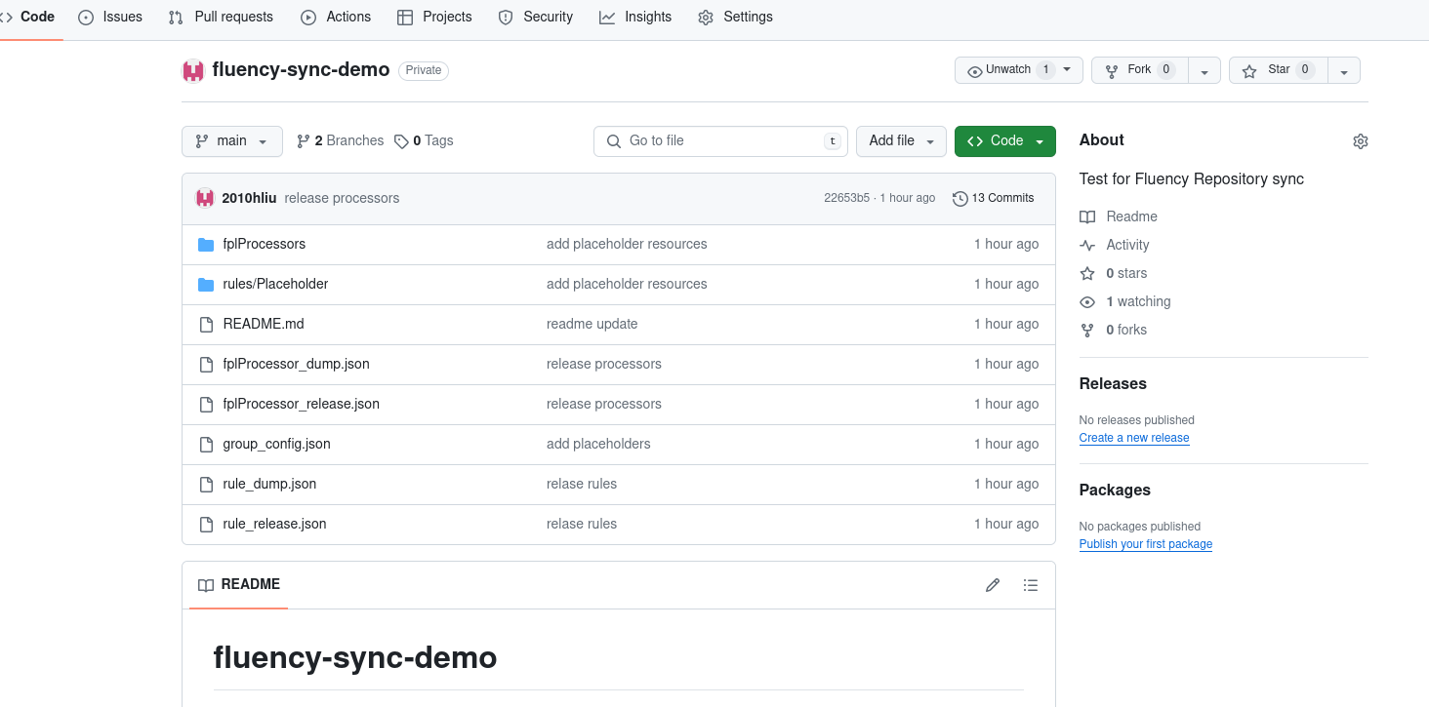The height and width of the screenshot is (707, 1429).
Task: Click Create a new release
Action: tap(1134, 438)
